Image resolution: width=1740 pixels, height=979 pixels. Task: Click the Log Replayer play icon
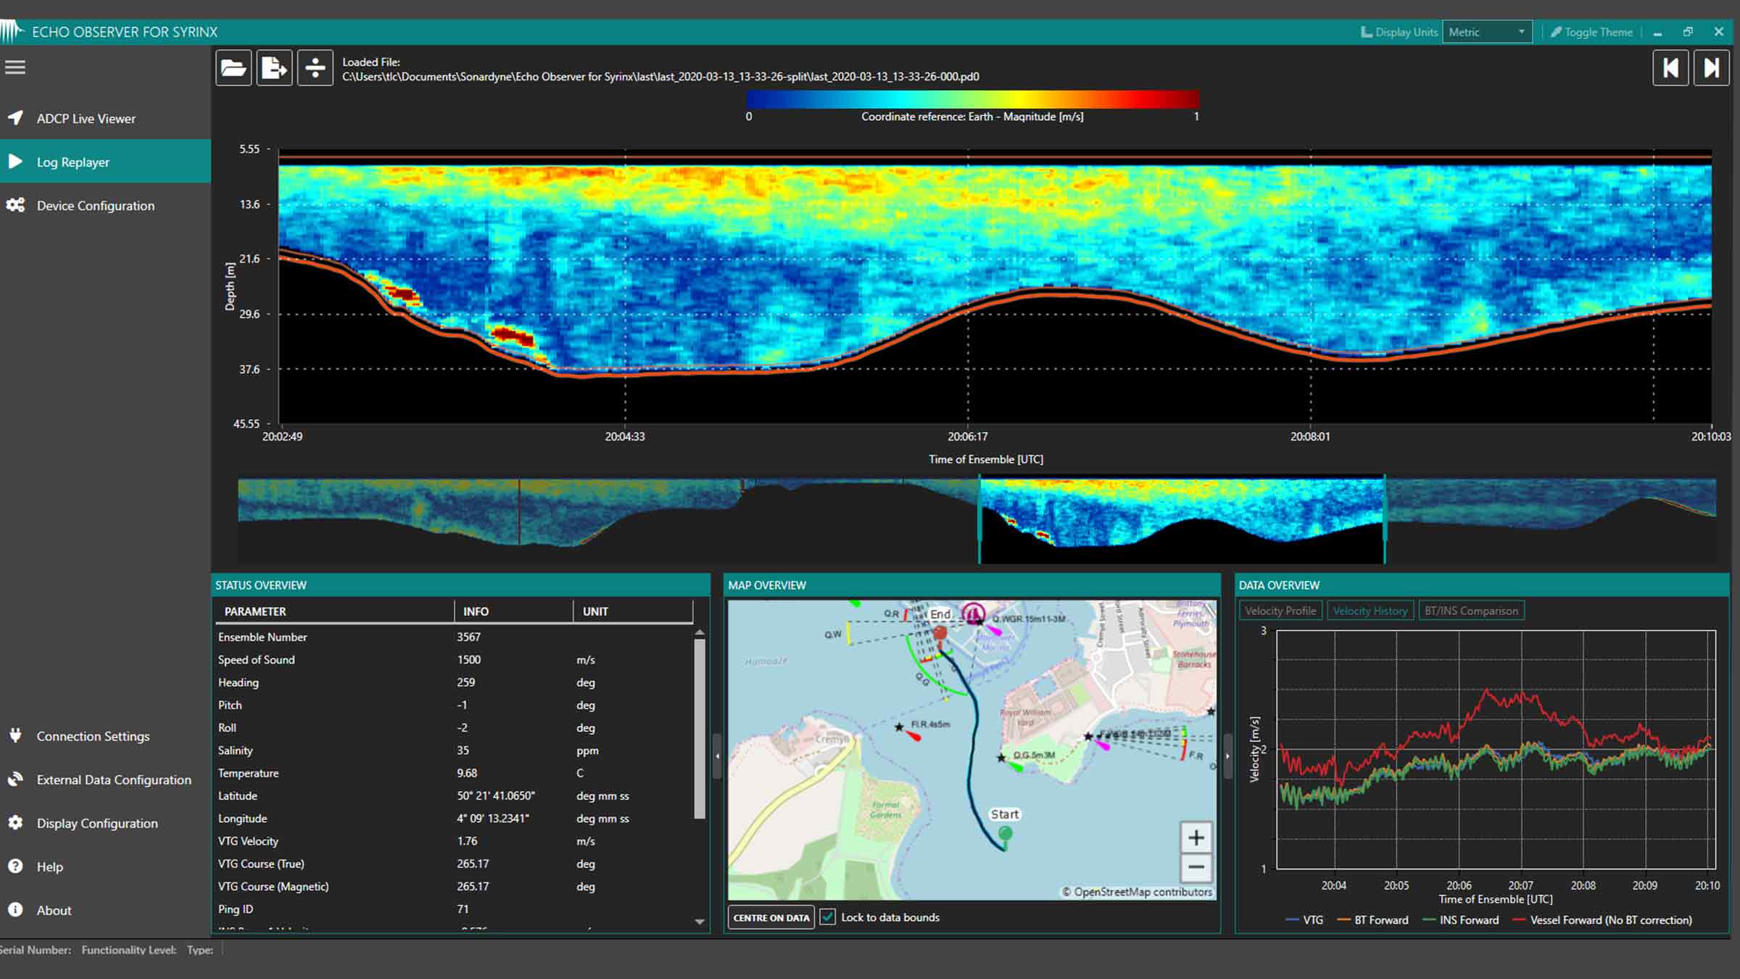tap(15, 161)
